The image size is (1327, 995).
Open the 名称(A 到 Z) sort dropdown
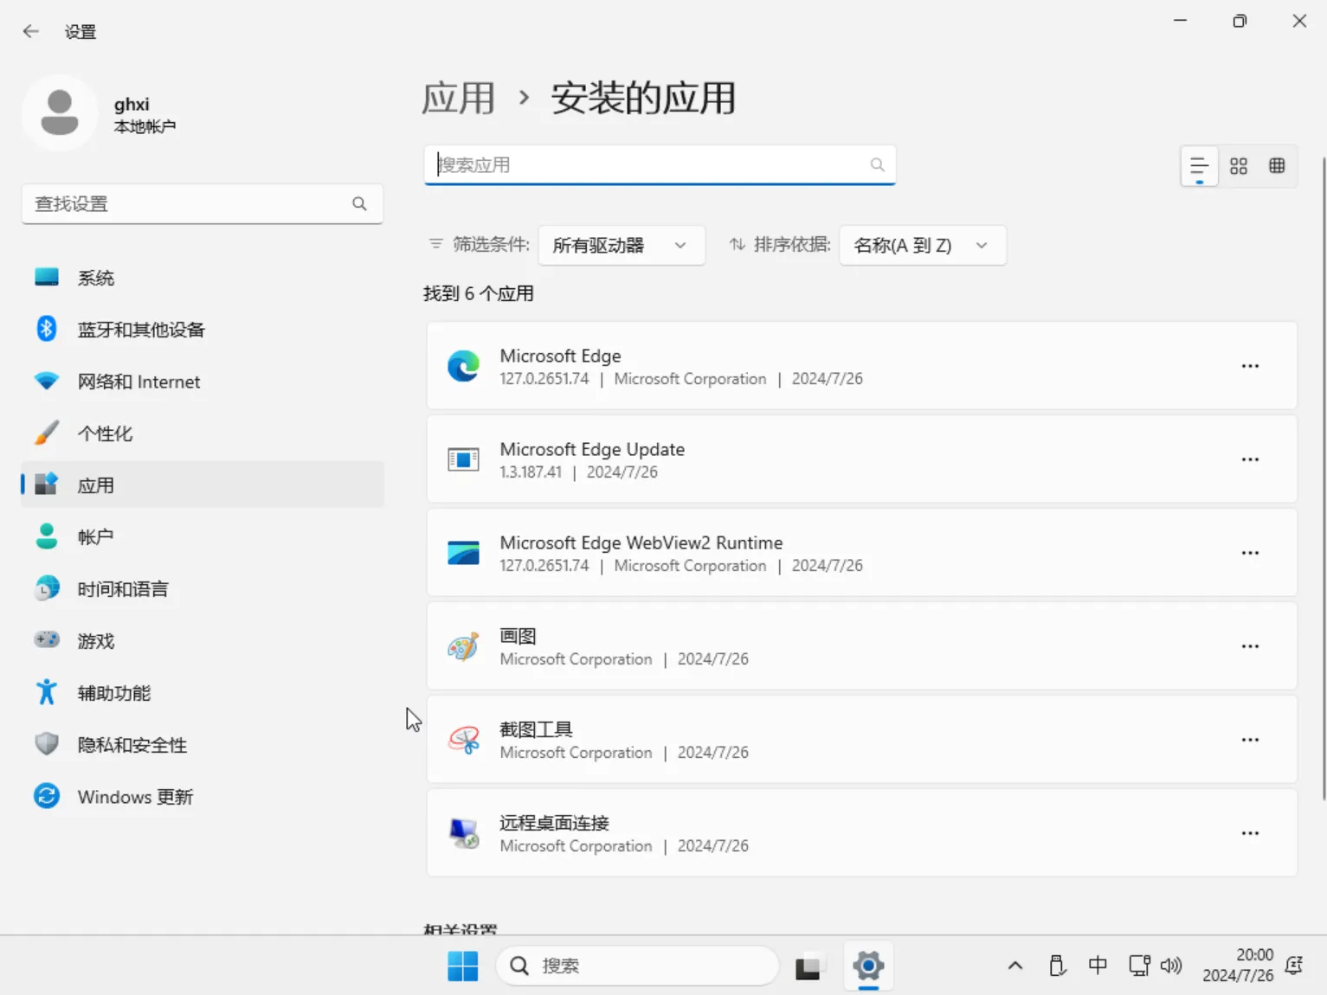922,245
